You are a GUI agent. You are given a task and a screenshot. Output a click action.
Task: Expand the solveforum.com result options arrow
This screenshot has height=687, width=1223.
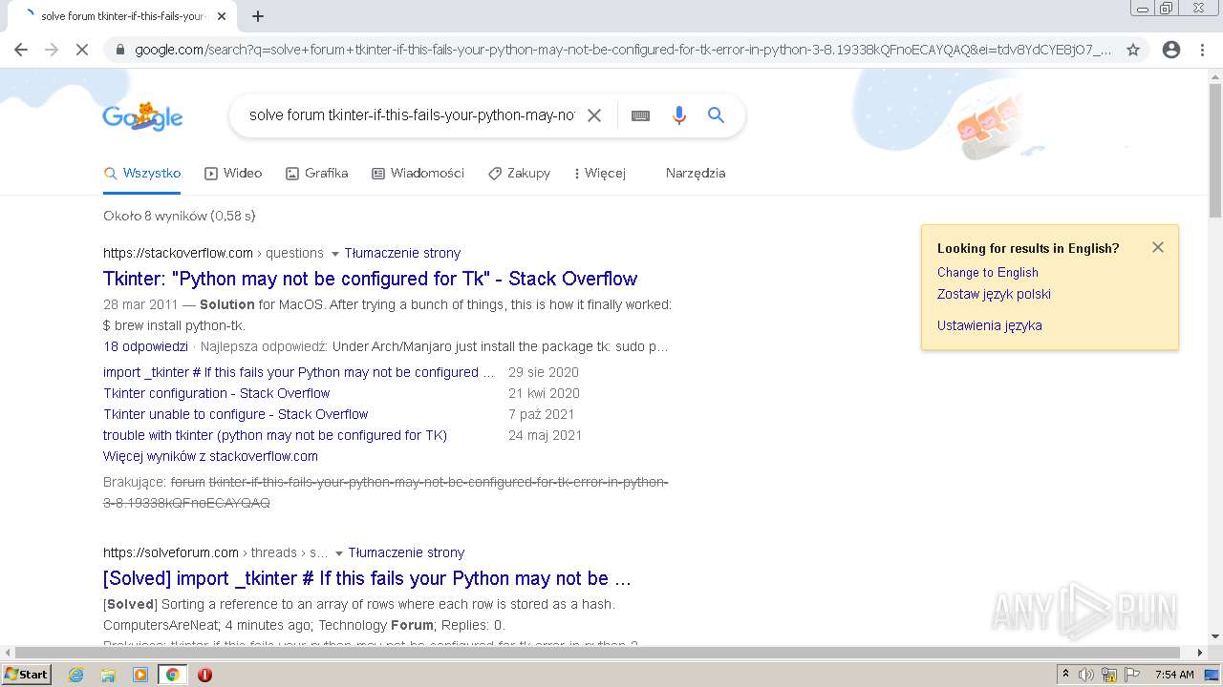click(x=338, y=553)
